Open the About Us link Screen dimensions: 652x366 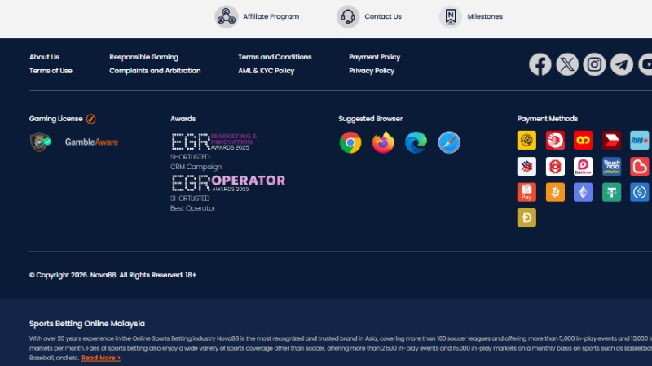[44, 57]
